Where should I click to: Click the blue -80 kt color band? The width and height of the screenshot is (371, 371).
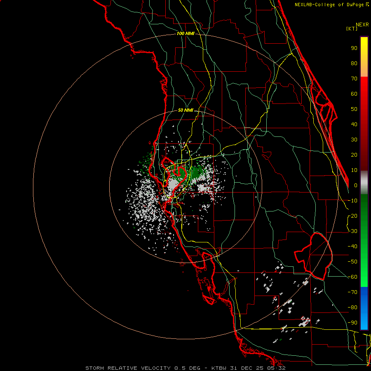(364, 305)
